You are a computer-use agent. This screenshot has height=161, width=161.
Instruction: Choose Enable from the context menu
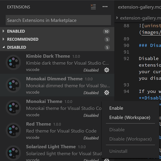coord(116,108)
